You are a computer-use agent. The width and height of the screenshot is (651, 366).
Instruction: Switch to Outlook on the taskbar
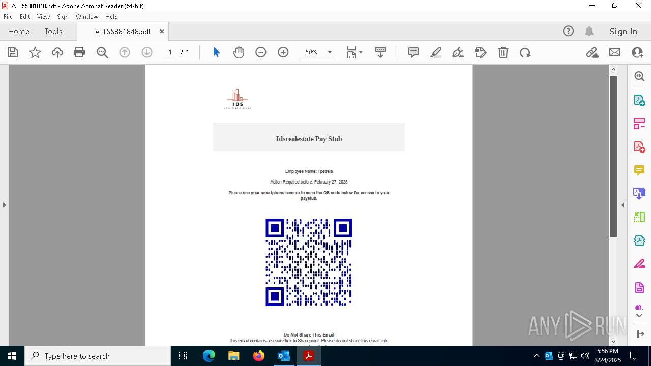point(283,356)
